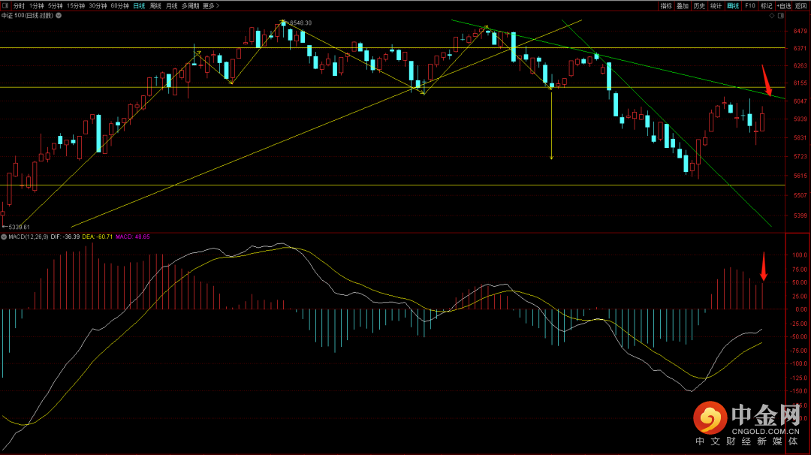
Task: Toggle the left sidebar panel icon
Action: (x=6, y=5)
